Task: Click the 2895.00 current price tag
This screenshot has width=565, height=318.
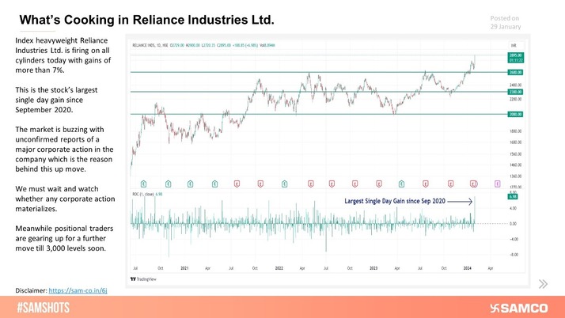Action: click(x=516, y=58)
